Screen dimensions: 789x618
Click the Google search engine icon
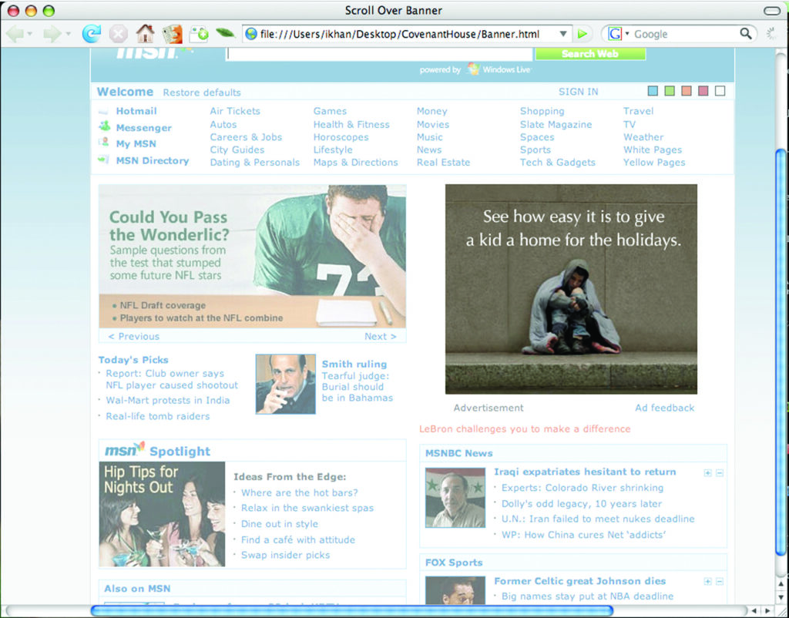pos(615,34)
